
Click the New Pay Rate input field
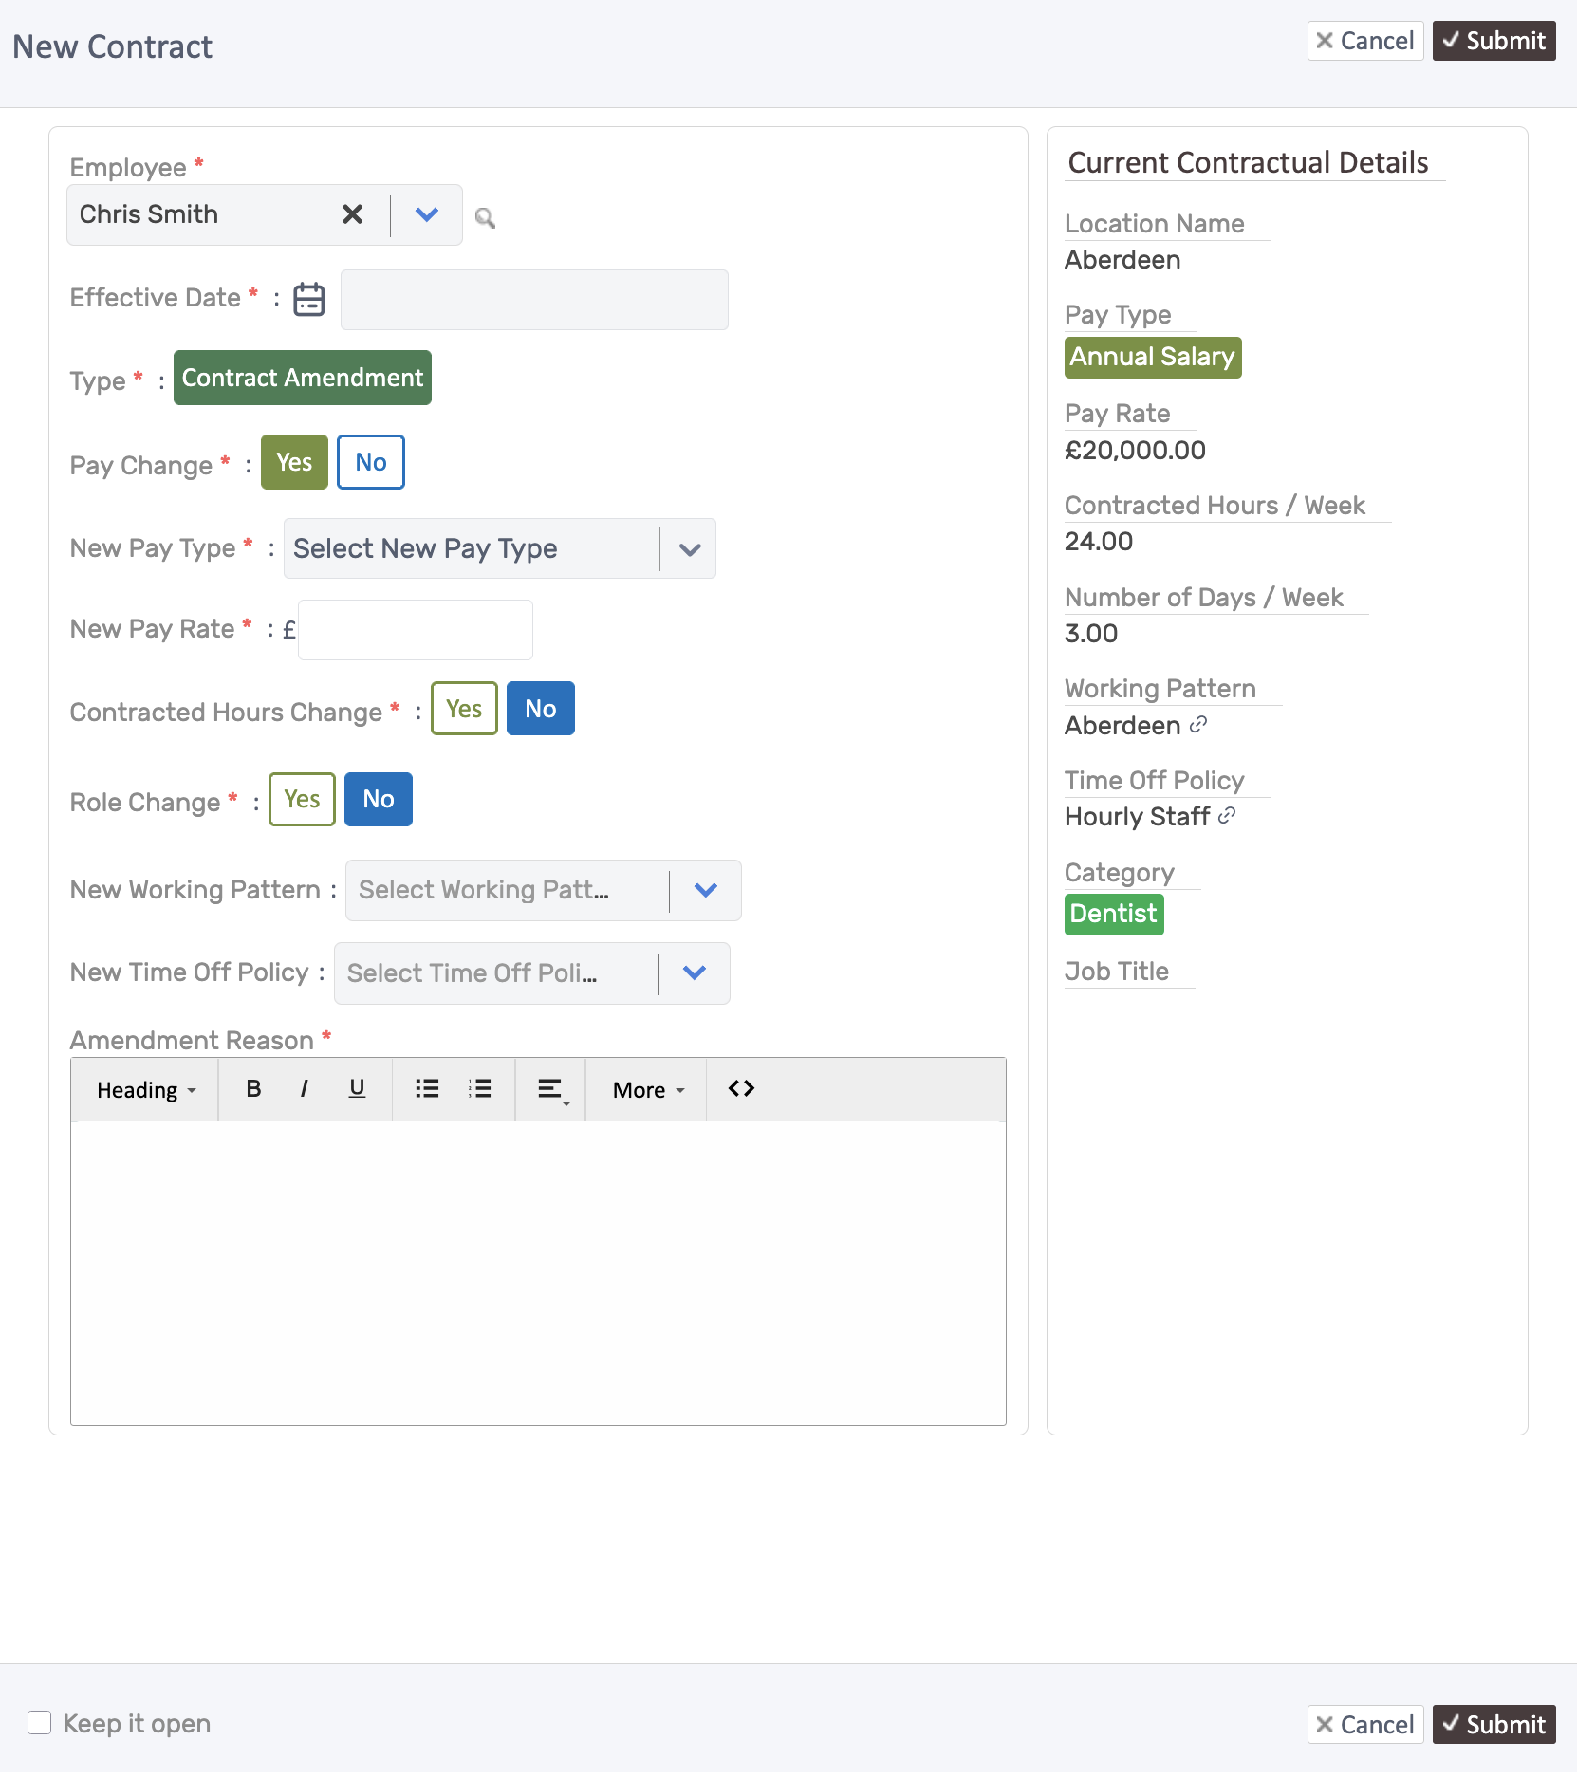414,629
